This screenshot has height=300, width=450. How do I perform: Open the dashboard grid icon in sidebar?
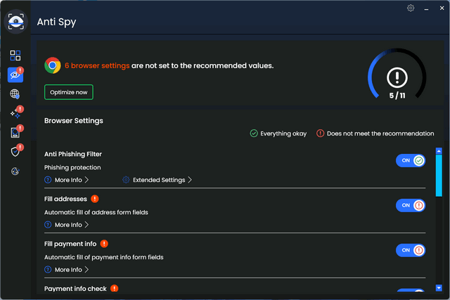15,56
